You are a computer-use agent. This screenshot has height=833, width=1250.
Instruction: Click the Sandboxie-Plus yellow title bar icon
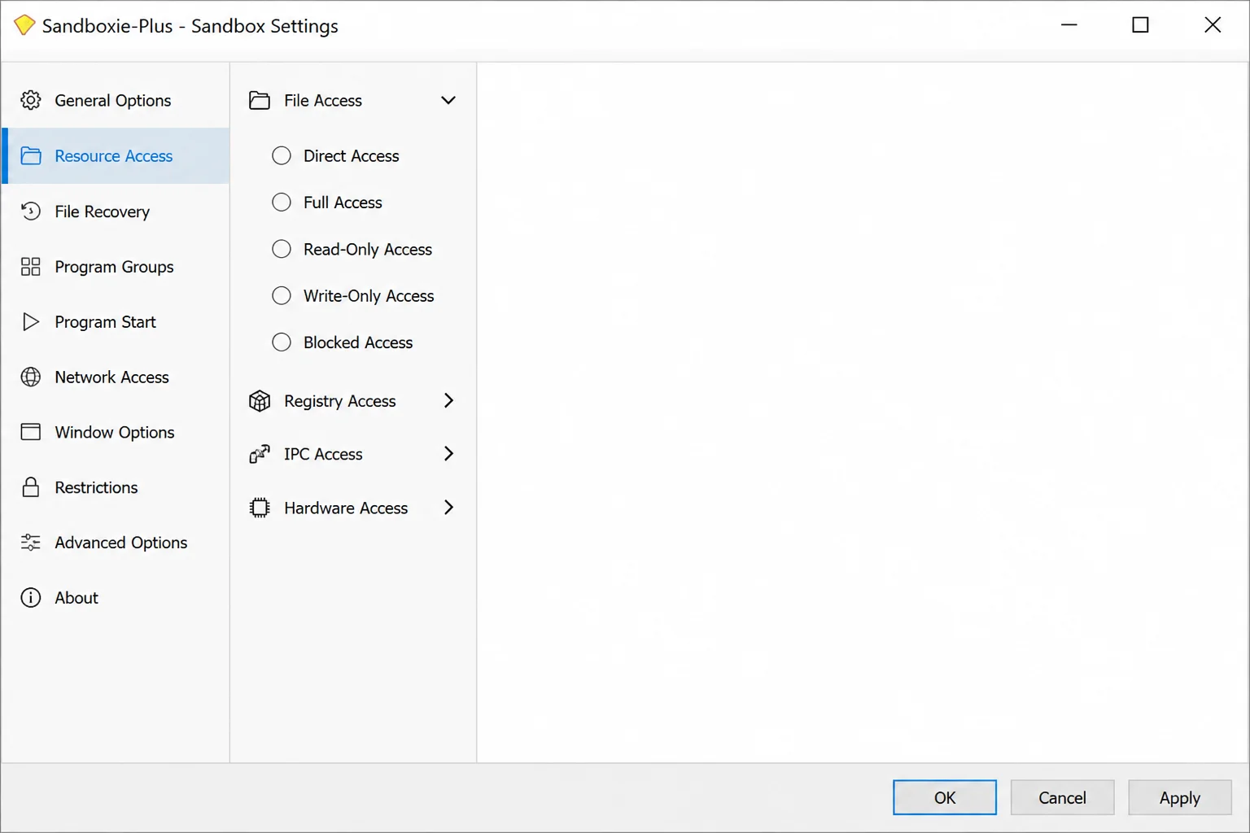(24, 25)
